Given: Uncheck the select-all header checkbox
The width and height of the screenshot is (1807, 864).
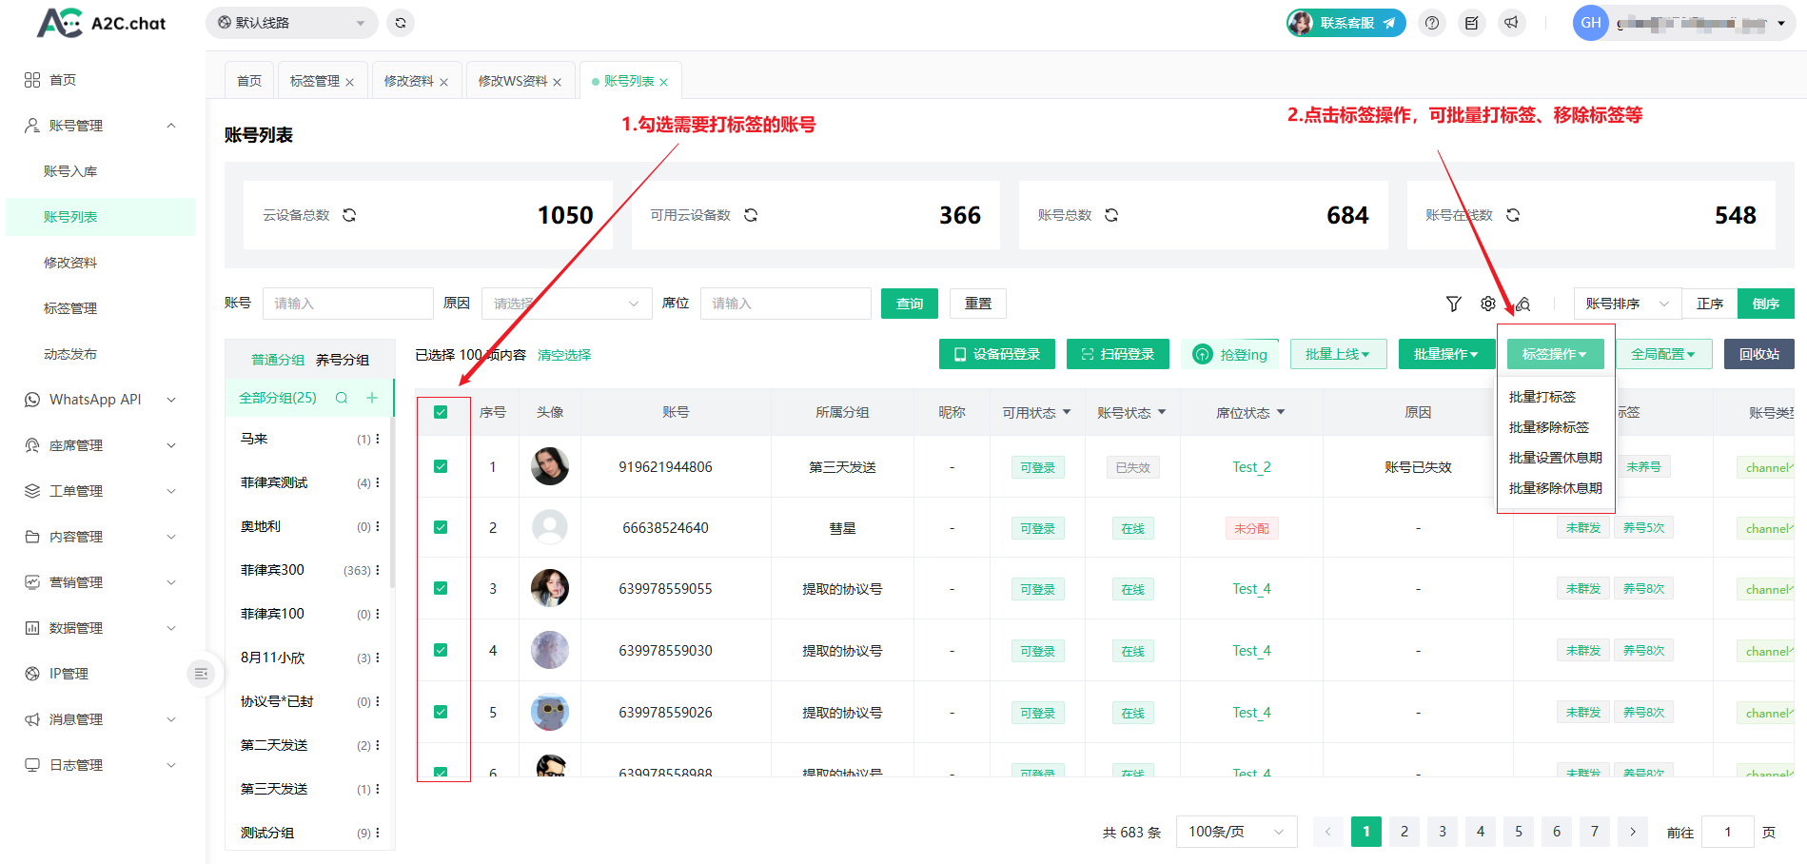Looking at the screenshot, I should pos(441,412).
